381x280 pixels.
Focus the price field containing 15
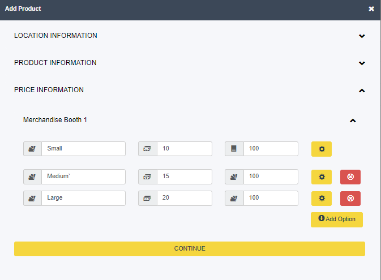(x=185, y=177)
